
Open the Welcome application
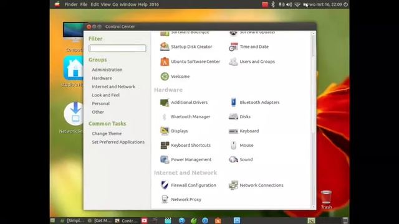click(x=175, y=77)
